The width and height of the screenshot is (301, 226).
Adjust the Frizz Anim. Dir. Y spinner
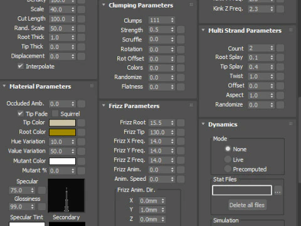click(163, 210)
